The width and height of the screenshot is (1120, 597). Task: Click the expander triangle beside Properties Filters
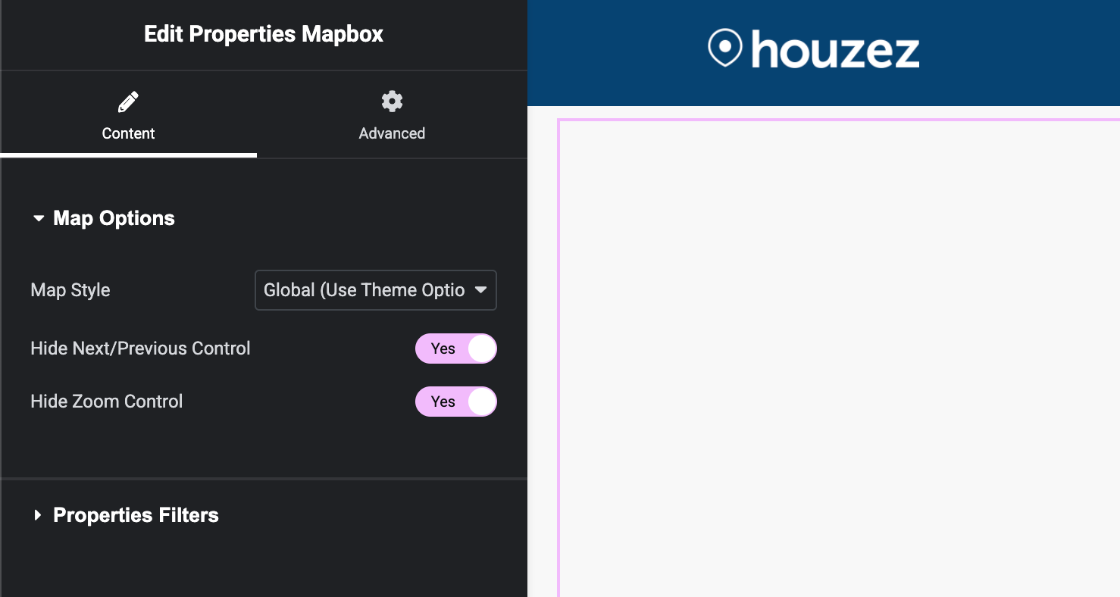pyautogui.click(x=37, y=515)
